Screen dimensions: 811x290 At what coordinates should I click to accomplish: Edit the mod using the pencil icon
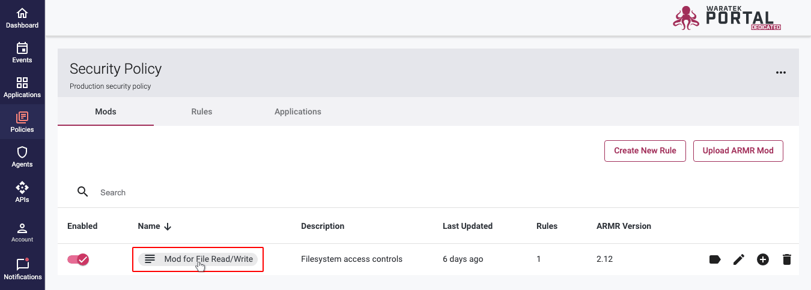739,259
